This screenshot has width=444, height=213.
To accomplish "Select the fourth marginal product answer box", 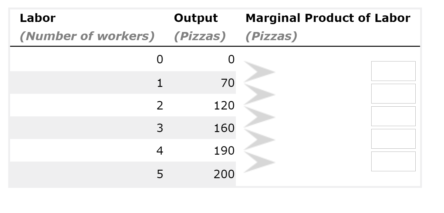I will (x=393, y=139).
